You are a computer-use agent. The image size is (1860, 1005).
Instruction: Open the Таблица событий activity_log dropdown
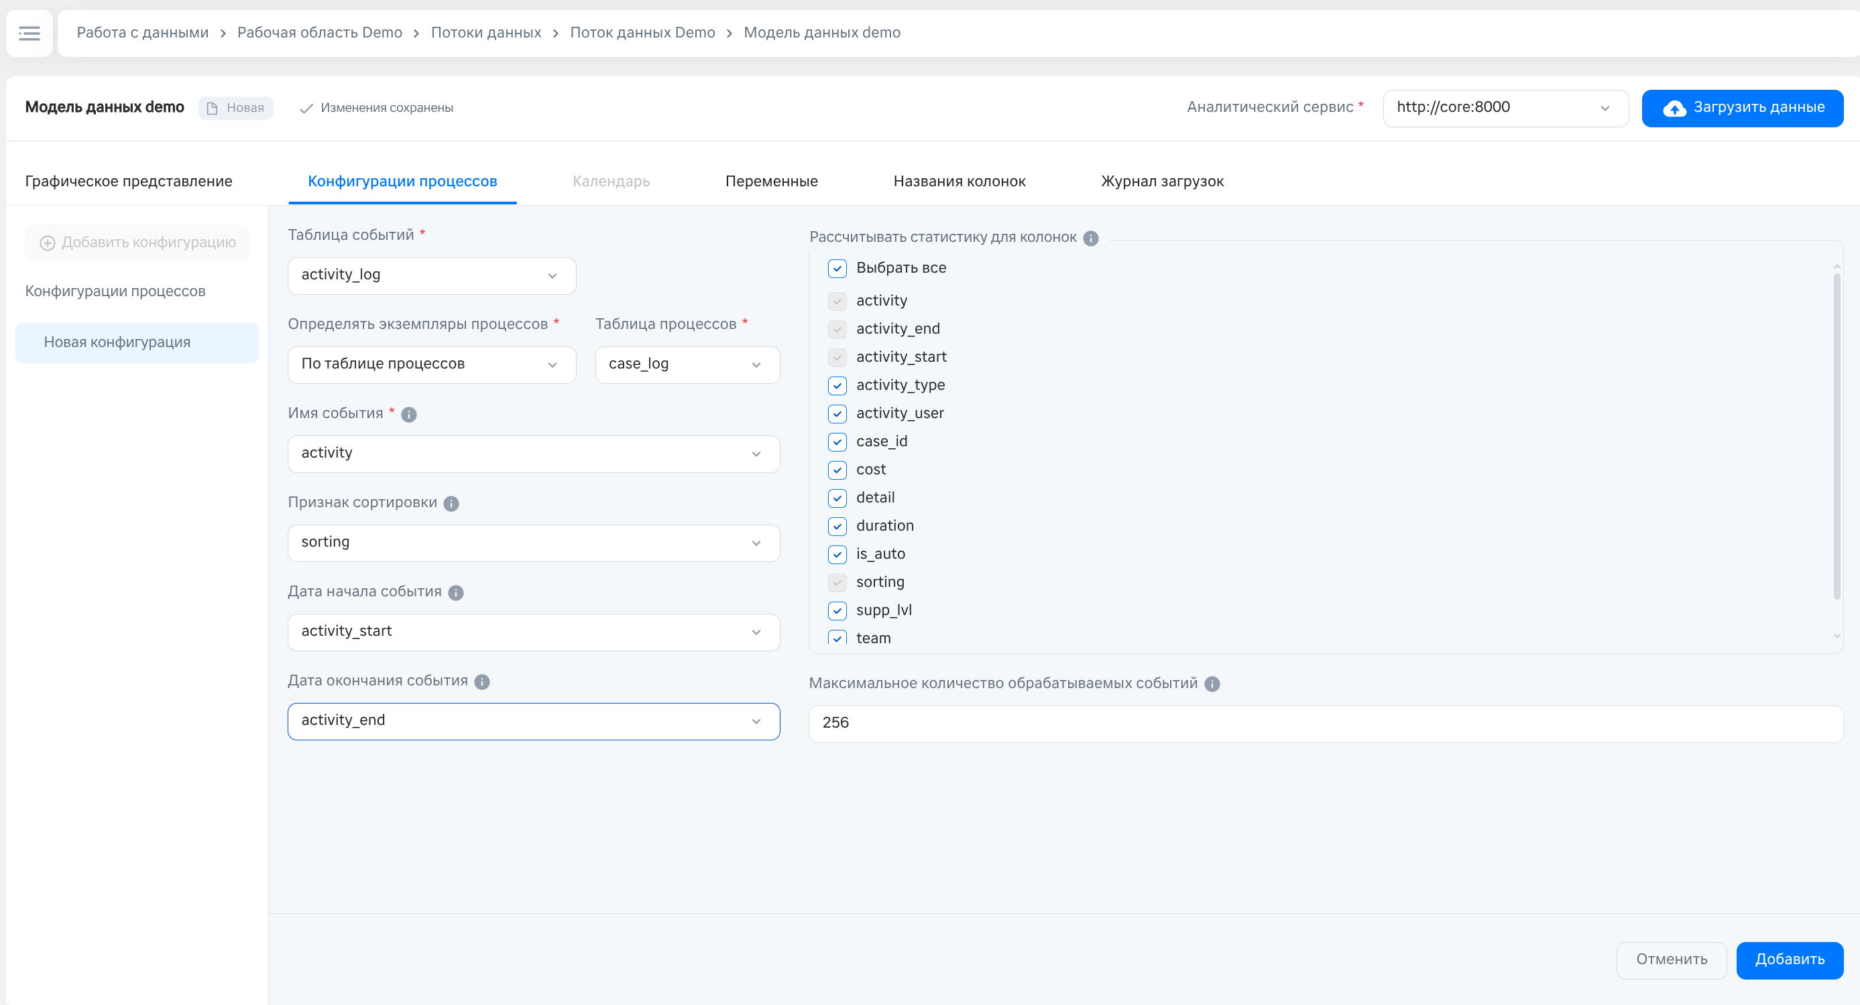click(x=432, y=275)
